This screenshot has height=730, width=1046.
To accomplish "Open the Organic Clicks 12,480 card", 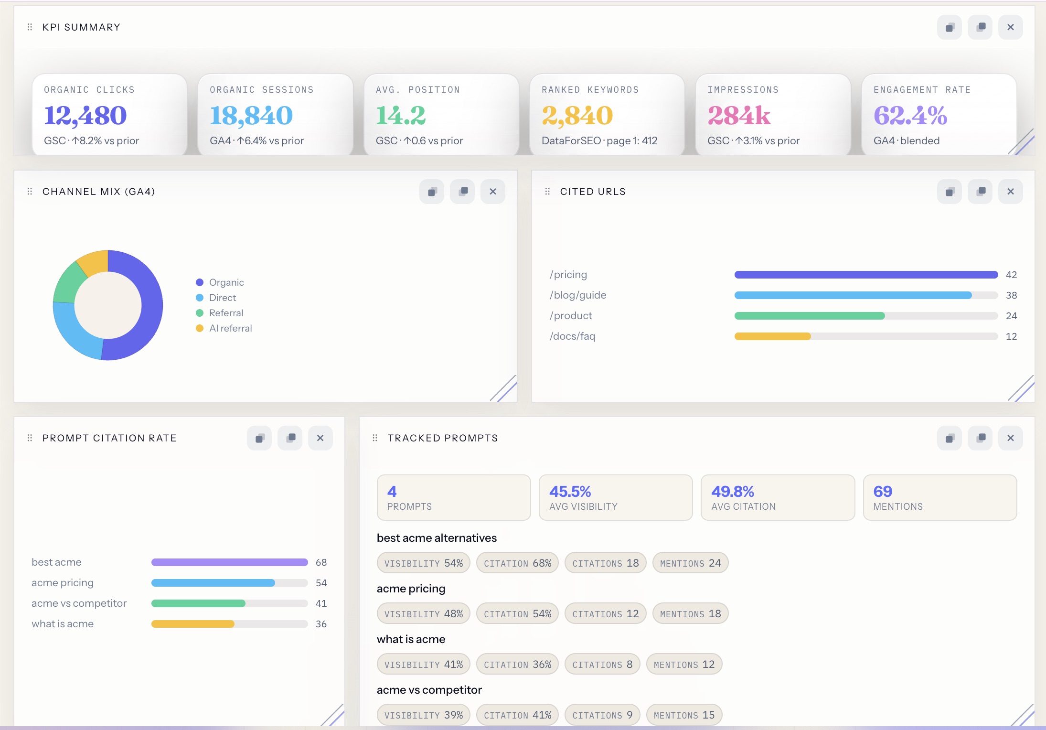I will pyautogui.click(x=109, y=115).
